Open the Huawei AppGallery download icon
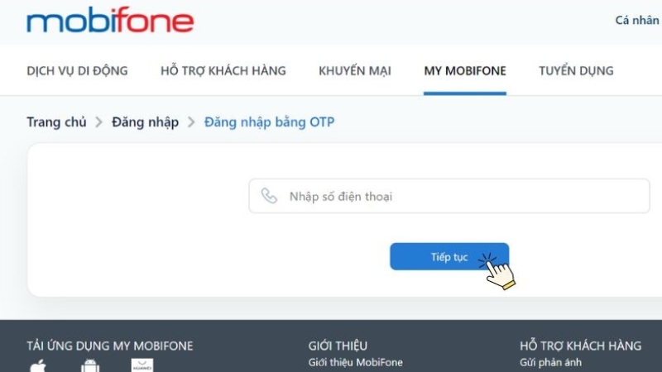 tap(142, 365)
